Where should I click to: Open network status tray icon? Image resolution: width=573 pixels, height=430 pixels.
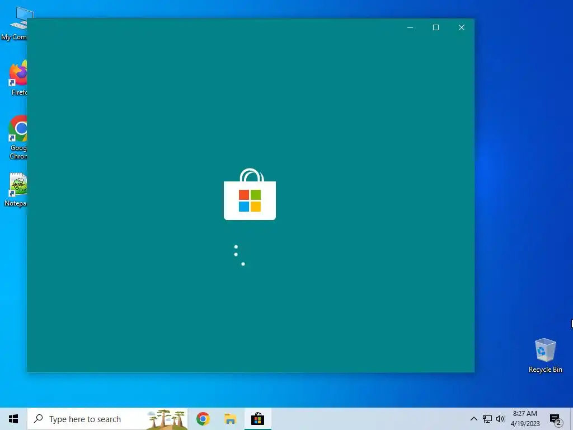coord(487,419)
